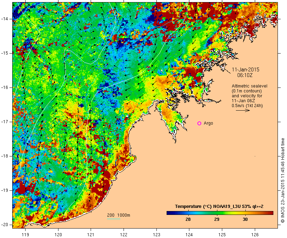287x238 pixels.
Task: Click the cyan bathymetry legend line
Action: click(x=114, y=219)
